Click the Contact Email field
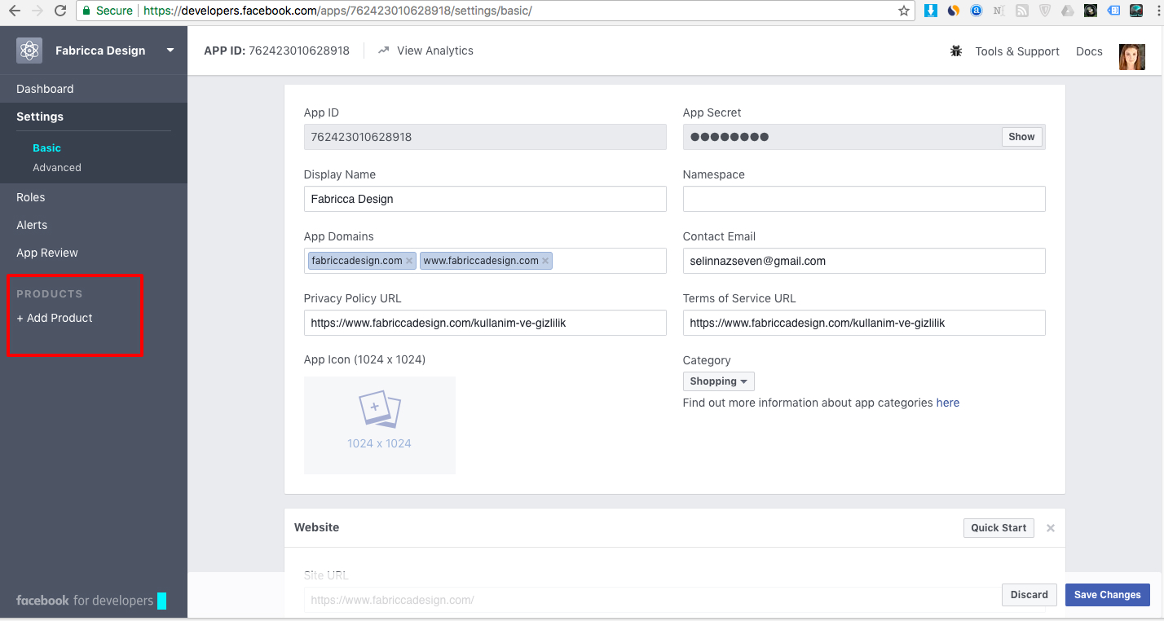1164x621 pixels. pyautogui.click(x=864, y=261)
